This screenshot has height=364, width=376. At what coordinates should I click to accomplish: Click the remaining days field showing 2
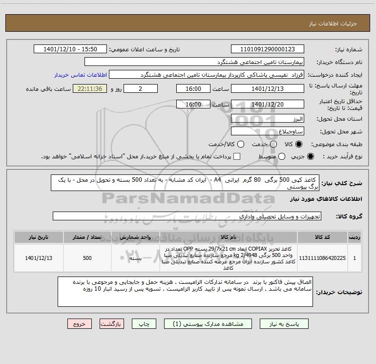[141, 89]
